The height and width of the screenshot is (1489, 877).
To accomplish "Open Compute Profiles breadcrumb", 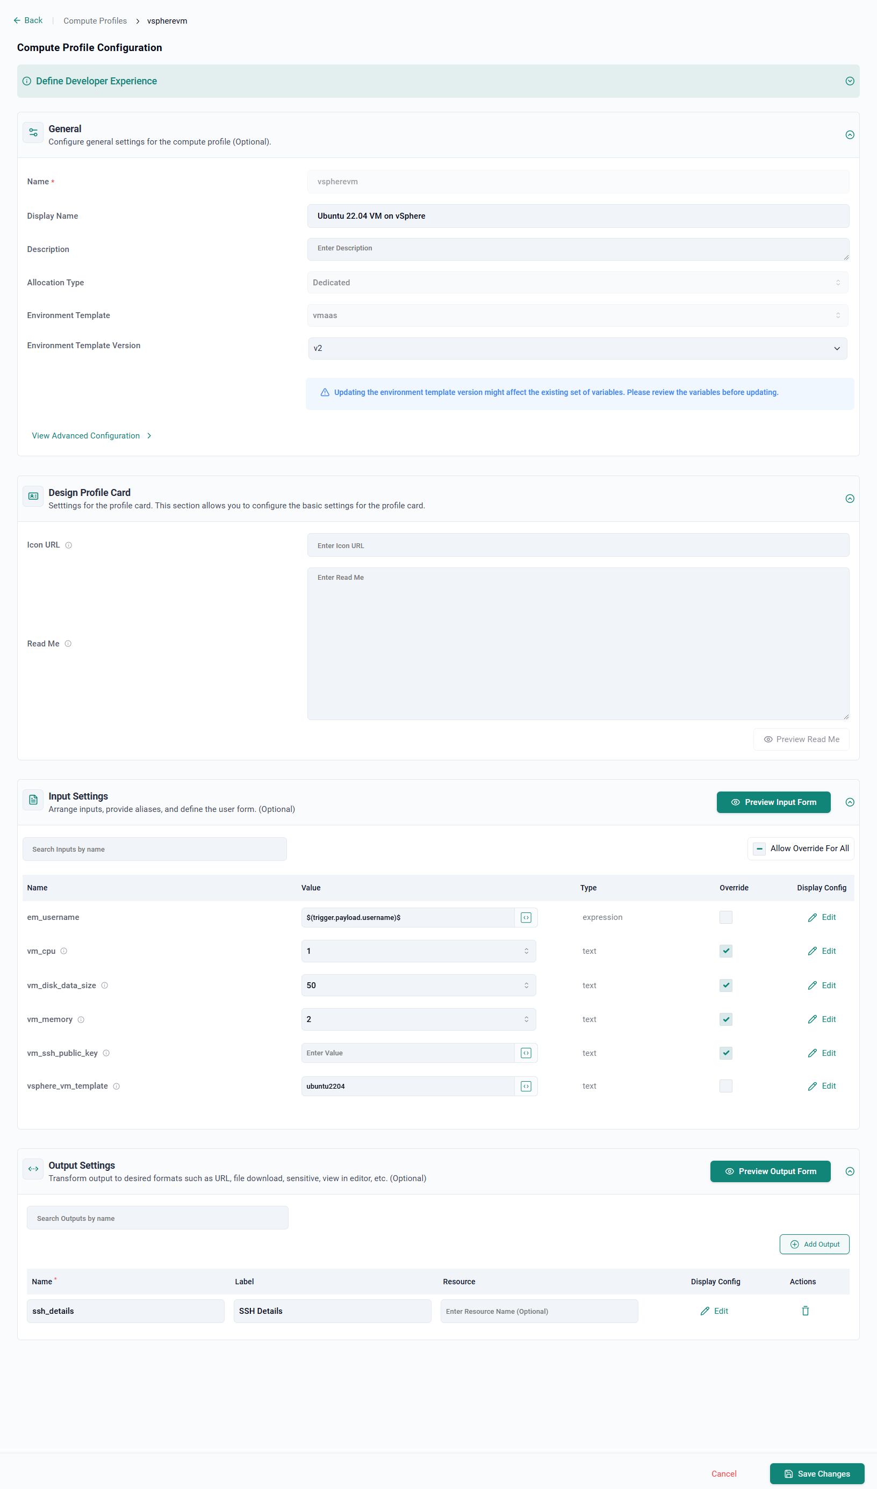I will coord(95,21).
